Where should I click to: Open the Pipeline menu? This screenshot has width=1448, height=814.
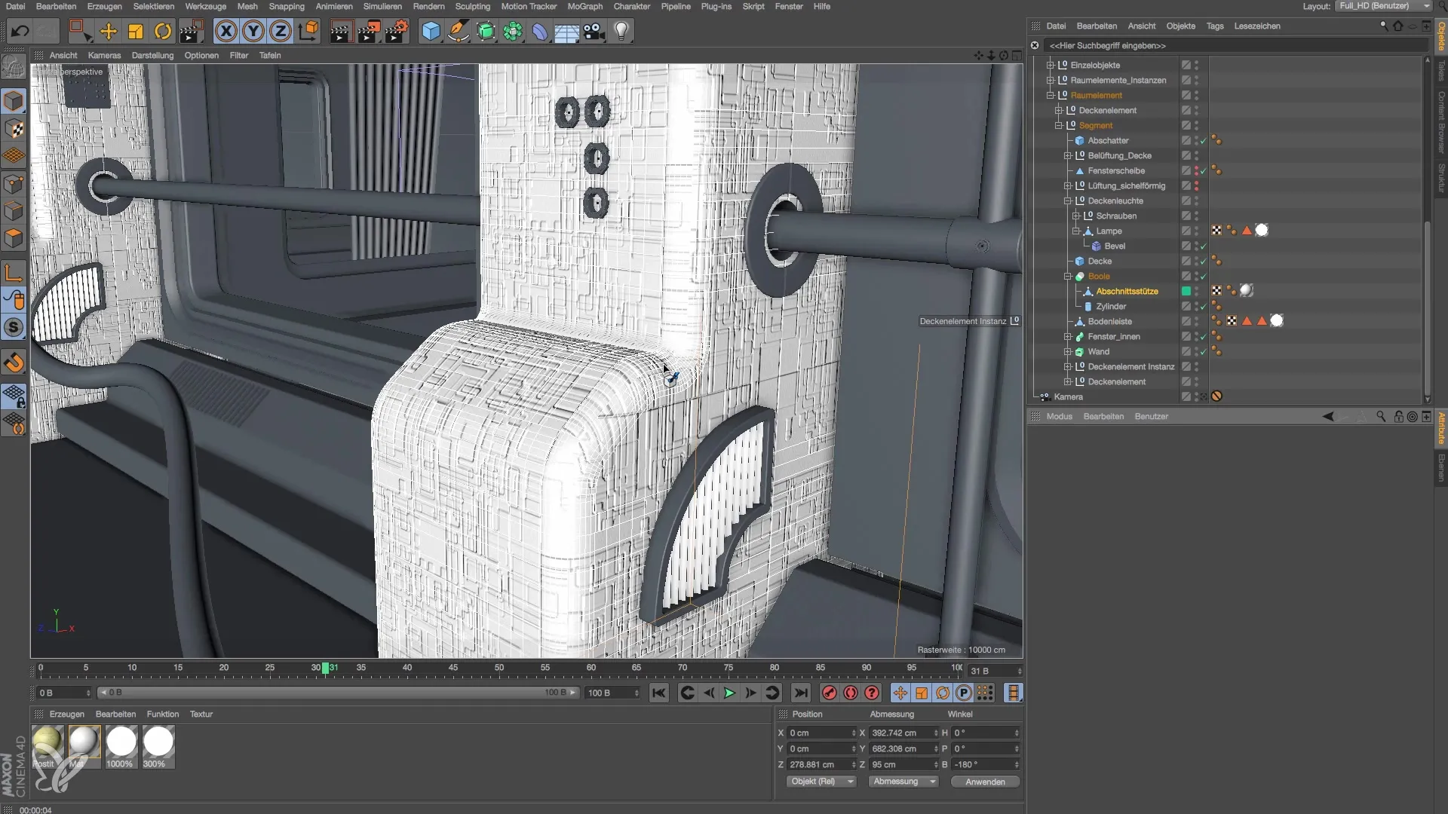pyautogui.click(x=676, y=6)
